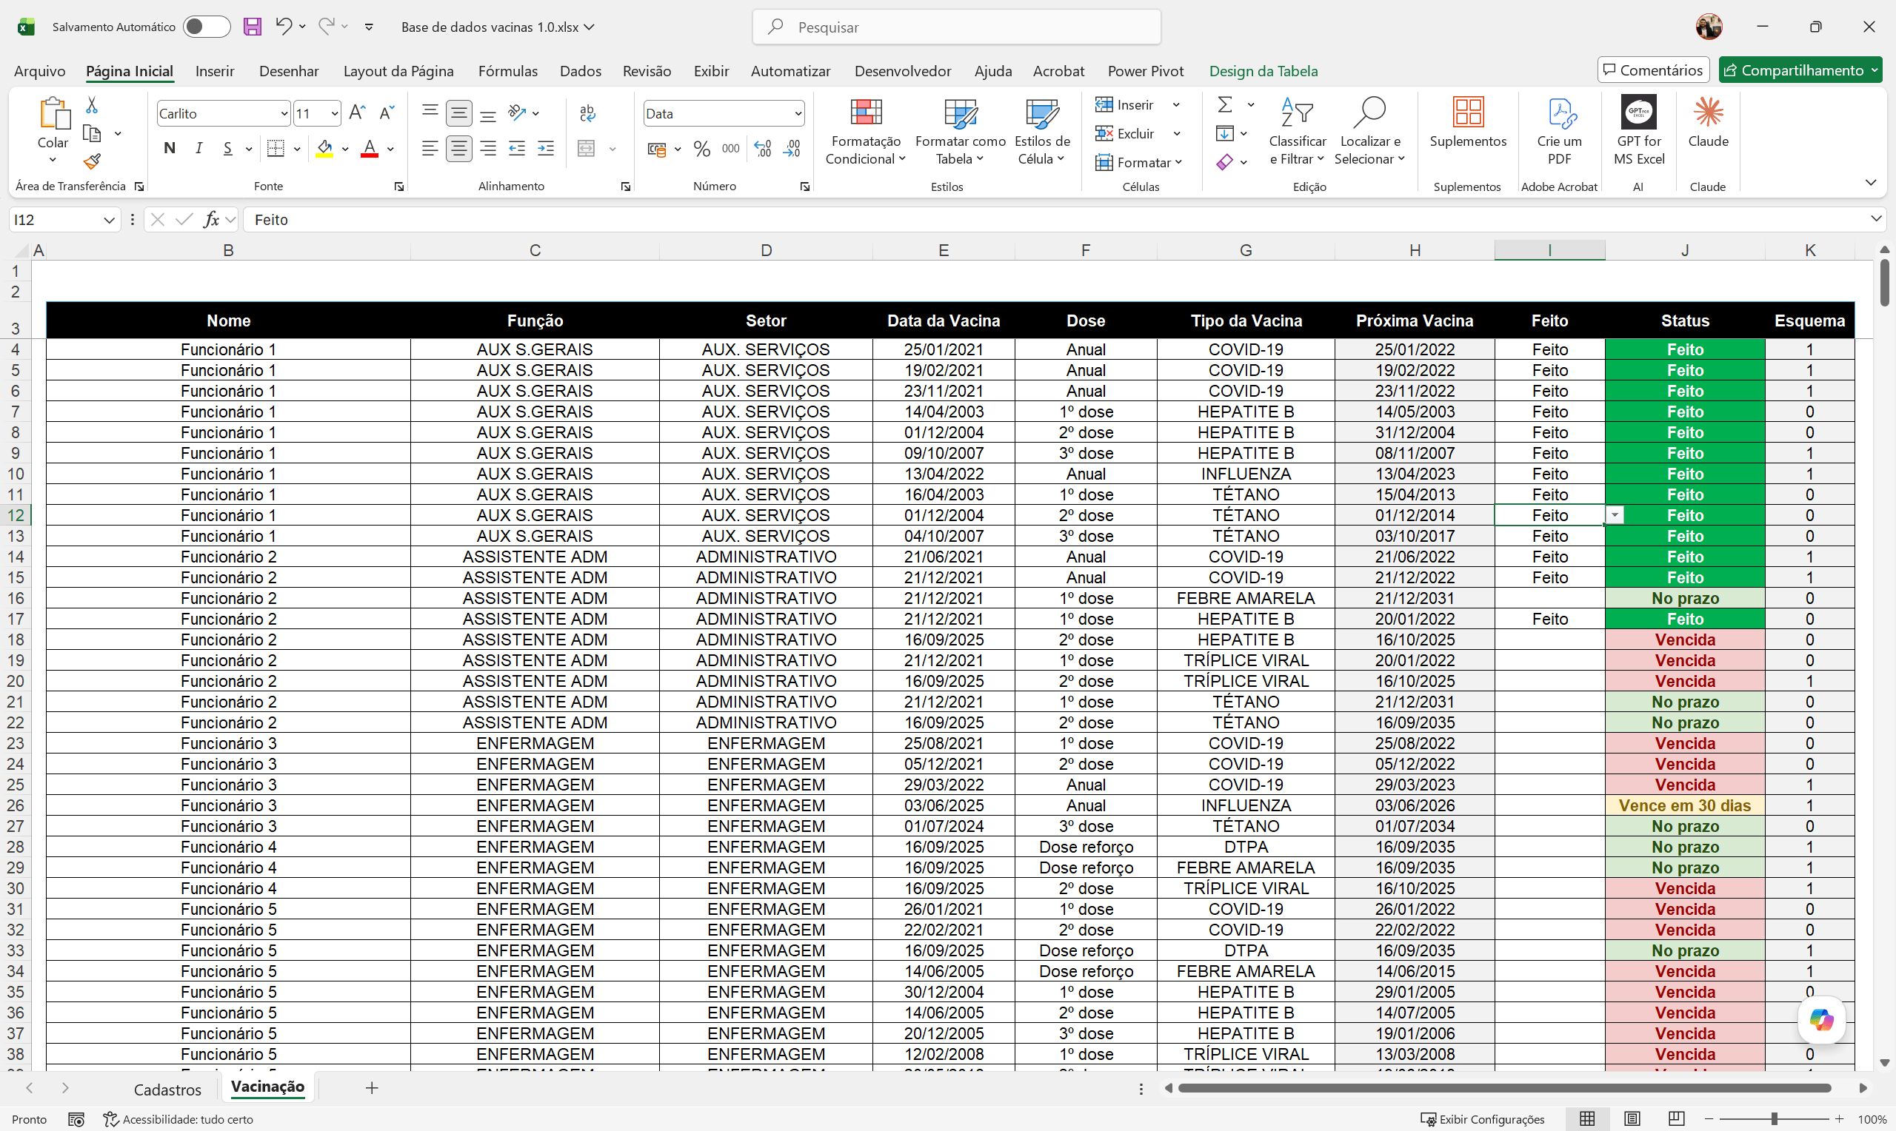Click the thousands separator 000 icon
Screen dimensions: 1896x1131
[x=730, y=149]
